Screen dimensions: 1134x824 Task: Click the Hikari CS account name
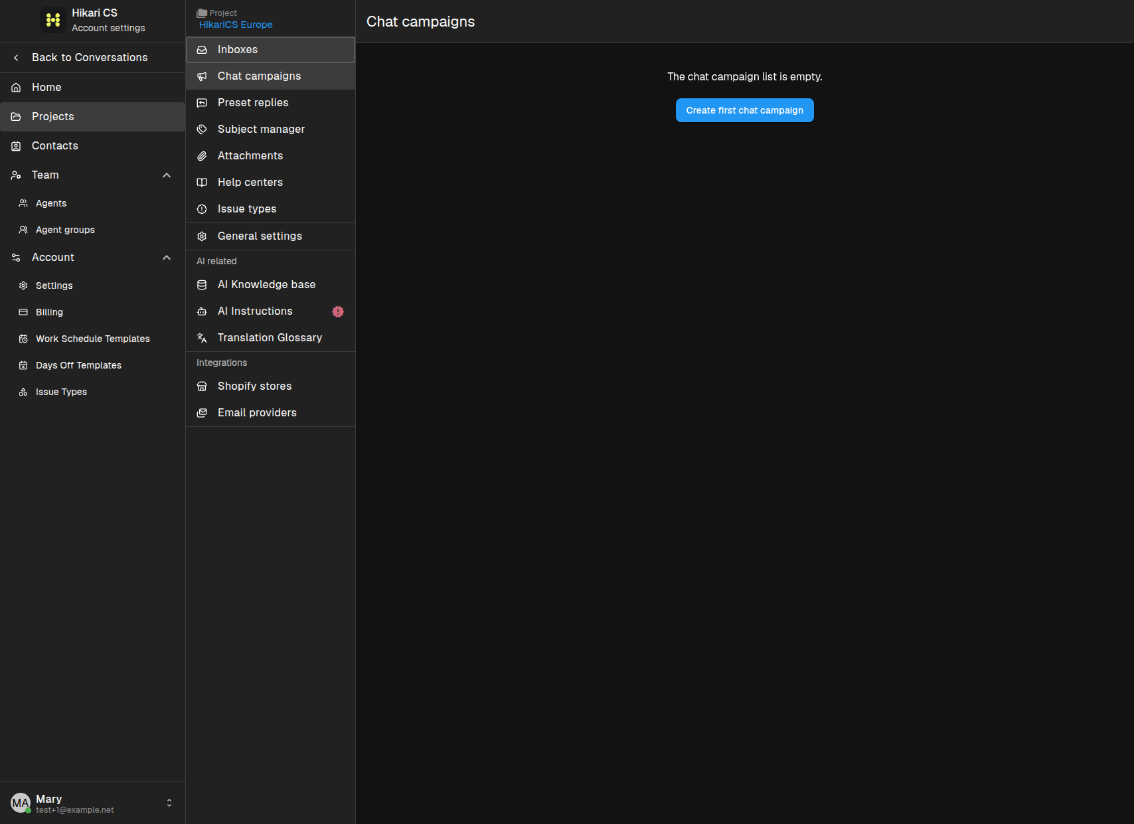(x=94, y=13)
